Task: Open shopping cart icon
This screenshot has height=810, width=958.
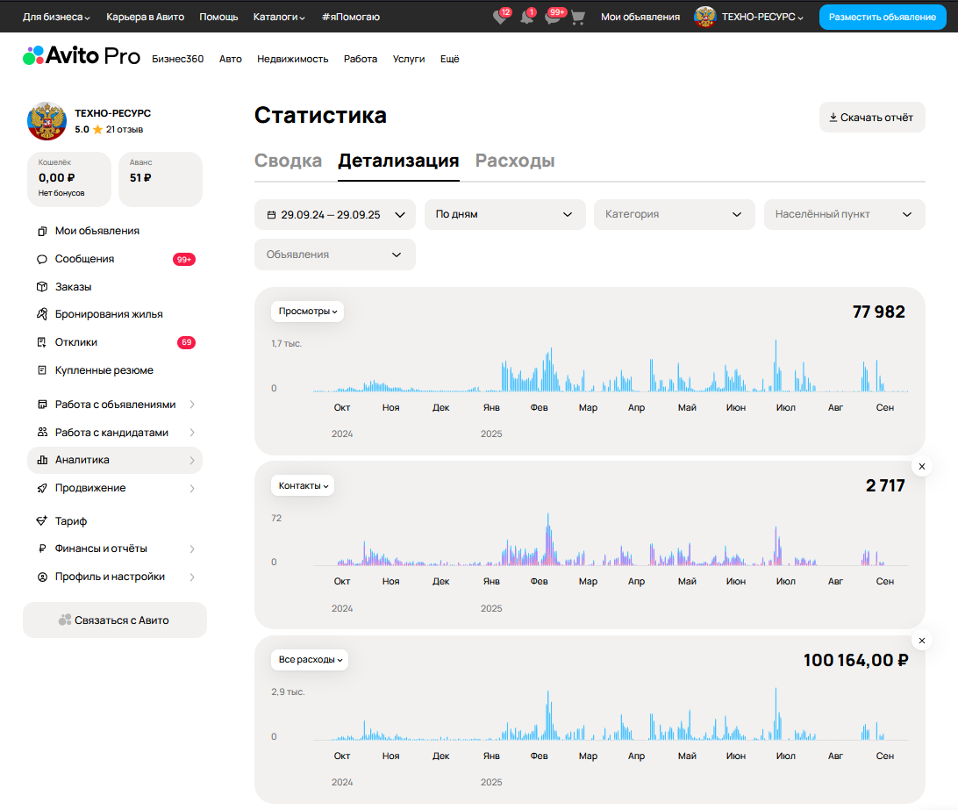Action: point(578,18)
